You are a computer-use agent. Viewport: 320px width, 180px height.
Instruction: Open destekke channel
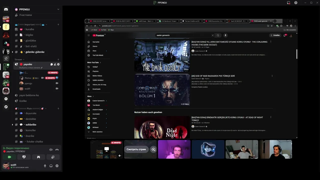(37, 119)
